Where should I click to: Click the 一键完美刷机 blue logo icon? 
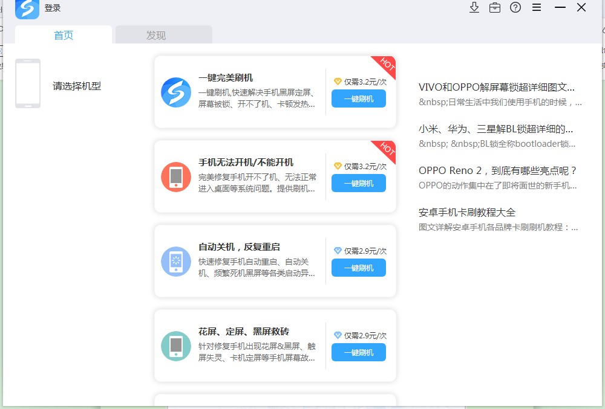(176, 92)
